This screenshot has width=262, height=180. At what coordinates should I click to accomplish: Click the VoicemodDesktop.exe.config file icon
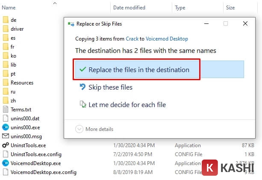6,172
